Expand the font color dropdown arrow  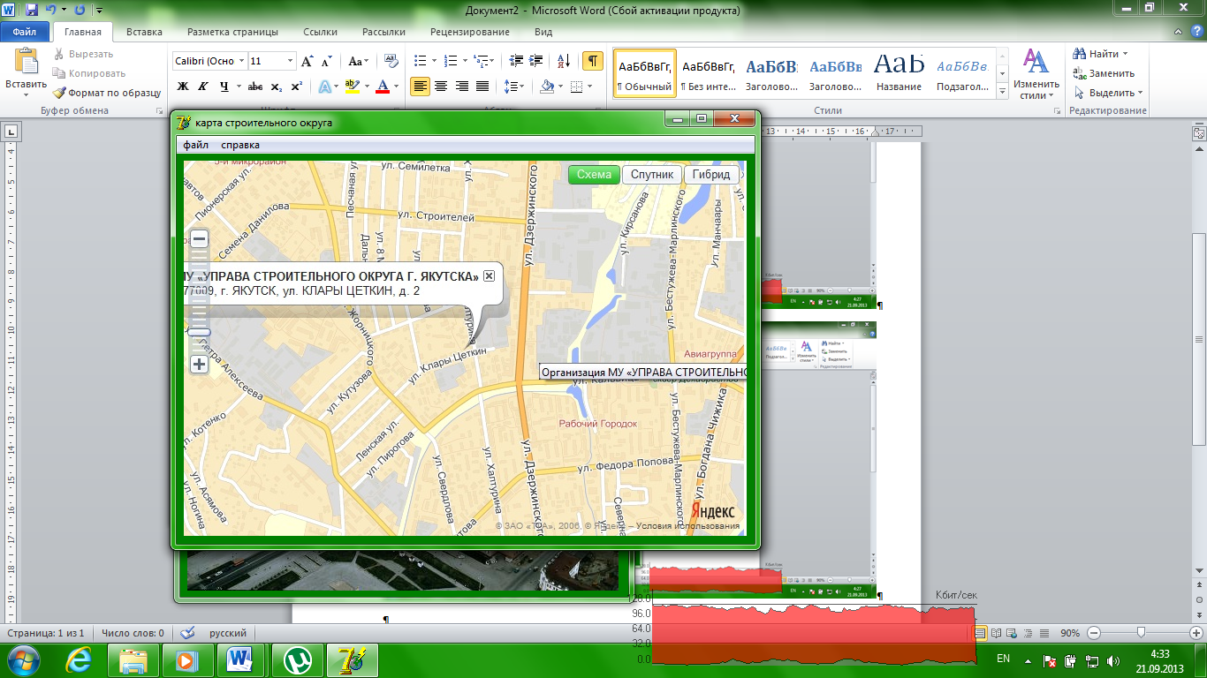point(397,87)
